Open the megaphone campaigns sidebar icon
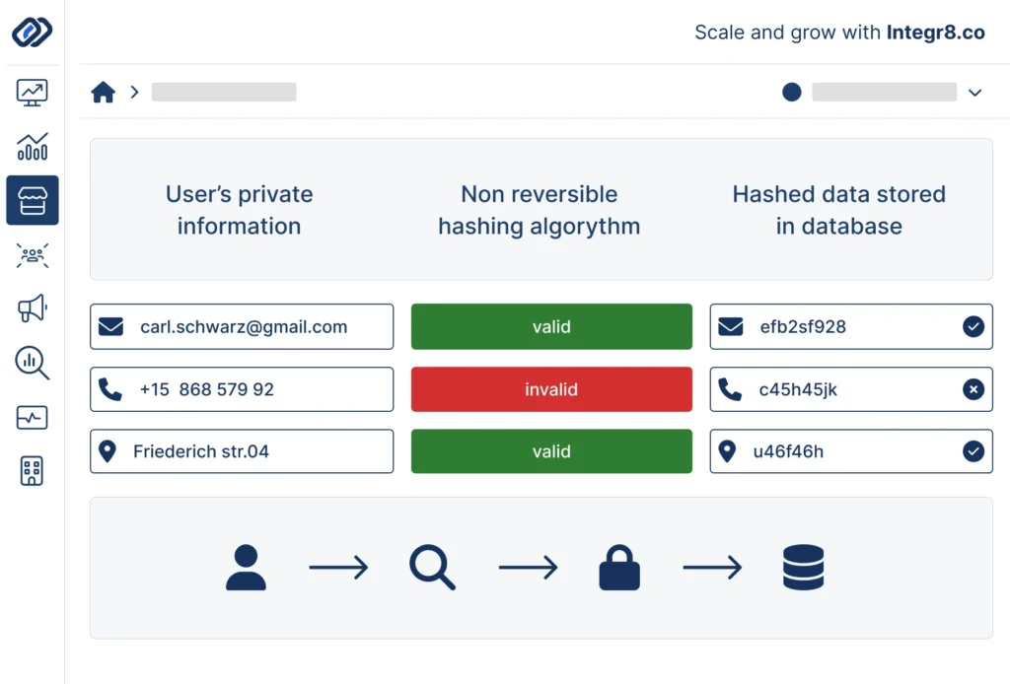The width and height of the screenshot is (1010, 684). [33, 308]
